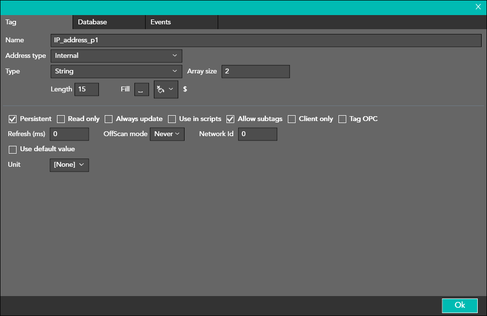
Task: Expand the Unit dropdown
Action: (x=69, y=165)
